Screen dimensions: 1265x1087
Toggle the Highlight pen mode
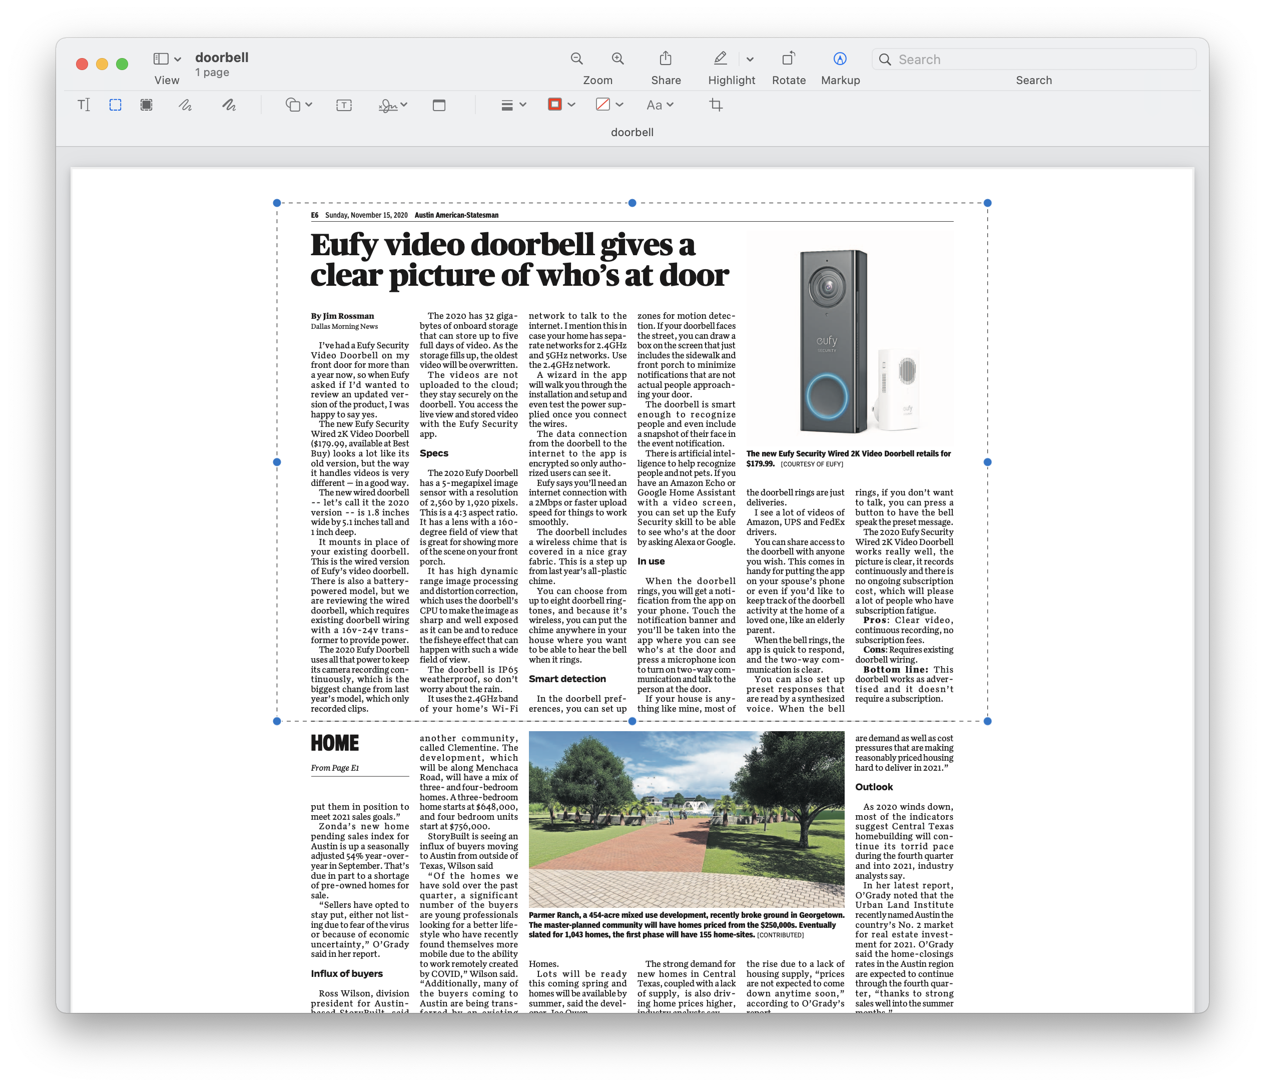pyautogui.click(x=721, y=59)
